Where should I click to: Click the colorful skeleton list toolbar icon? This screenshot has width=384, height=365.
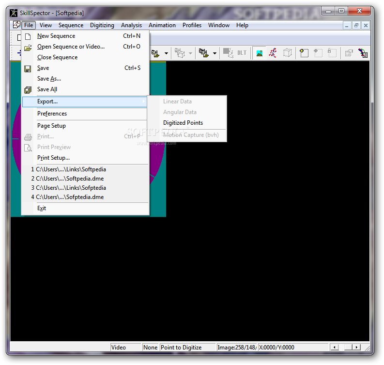(363, 53)
